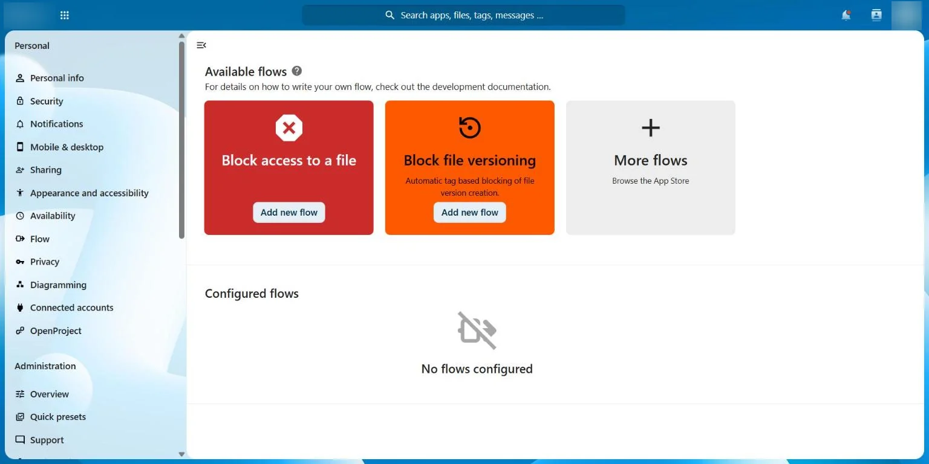
Task: Click the sidebar scroll-down arrow
Action: [181, 454]
